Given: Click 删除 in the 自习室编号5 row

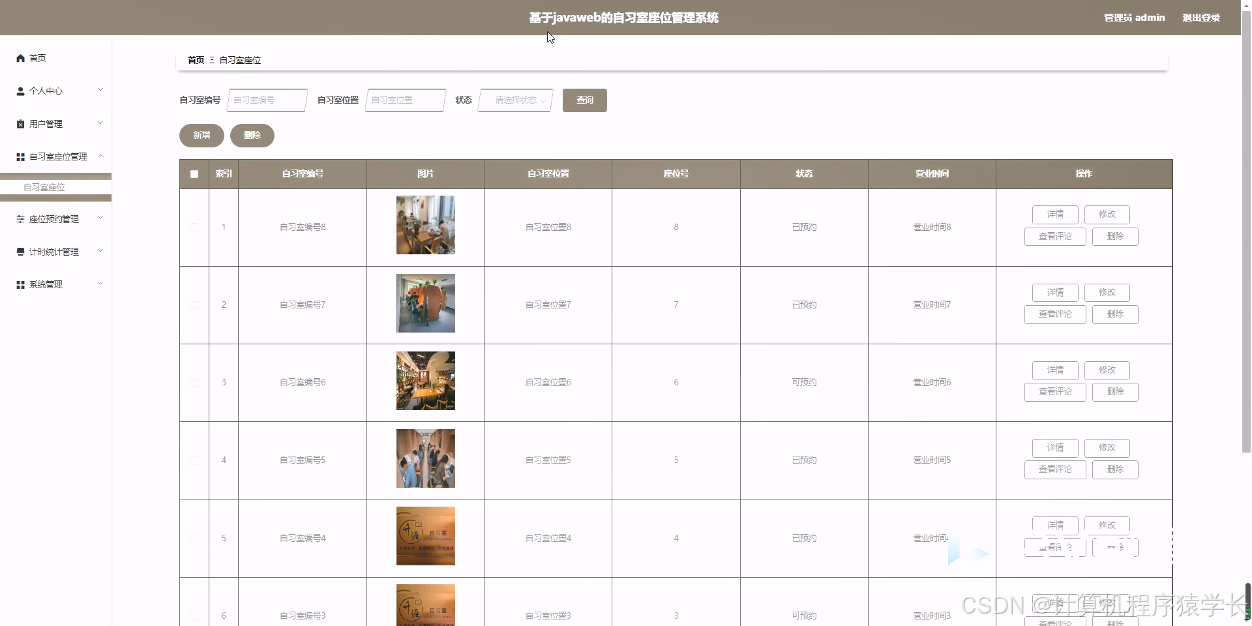Looking at the screenshot, I should 1115,469.
